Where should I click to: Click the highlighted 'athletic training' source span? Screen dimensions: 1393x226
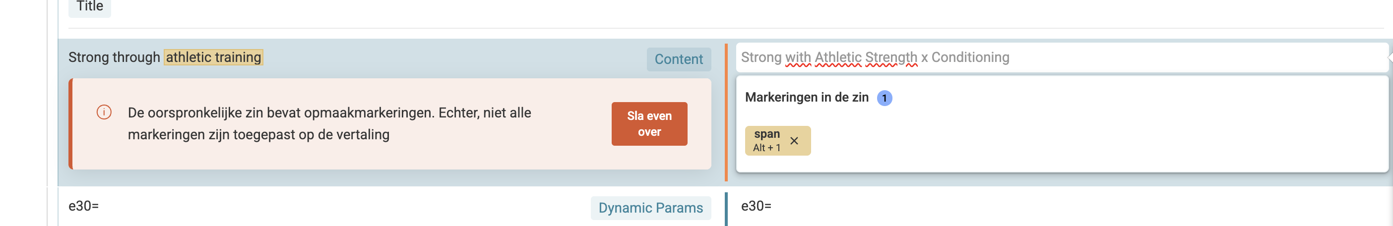coord(214,57)
